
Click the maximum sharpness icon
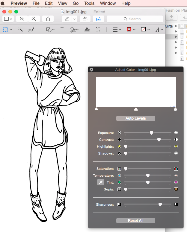click(x=176, y=204)
